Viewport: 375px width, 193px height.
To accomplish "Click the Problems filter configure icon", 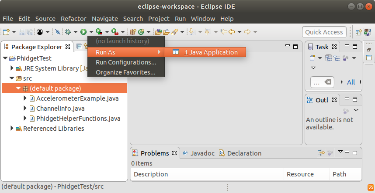I will click(321, 153).
